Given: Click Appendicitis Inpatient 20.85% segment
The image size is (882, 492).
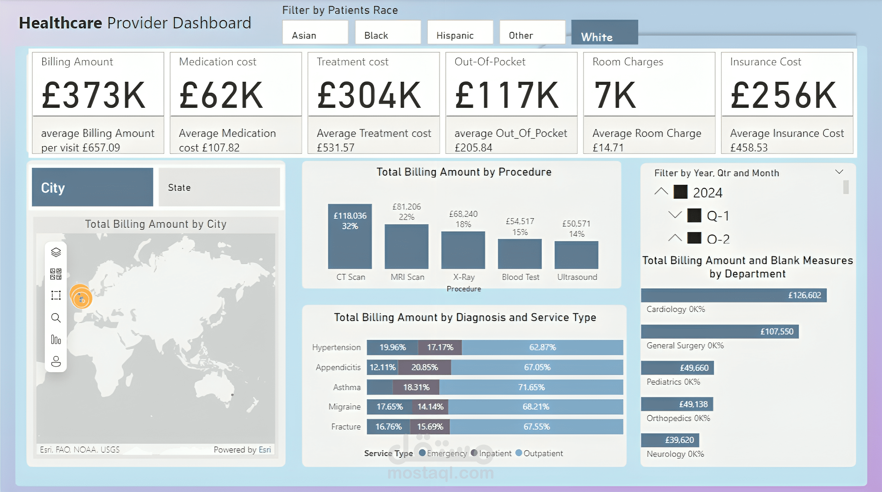Looking at the screenshot, I should pos(425,367).
